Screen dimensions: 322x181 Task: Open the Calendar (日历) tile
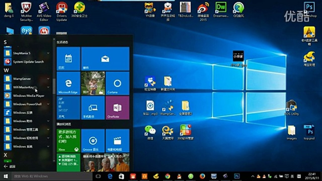[68, 59]
